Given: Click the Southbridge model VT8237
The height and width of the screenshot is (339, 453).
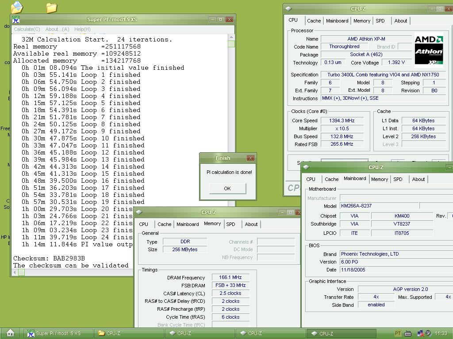Looking at the screenshot, I should tap(402, 224).
